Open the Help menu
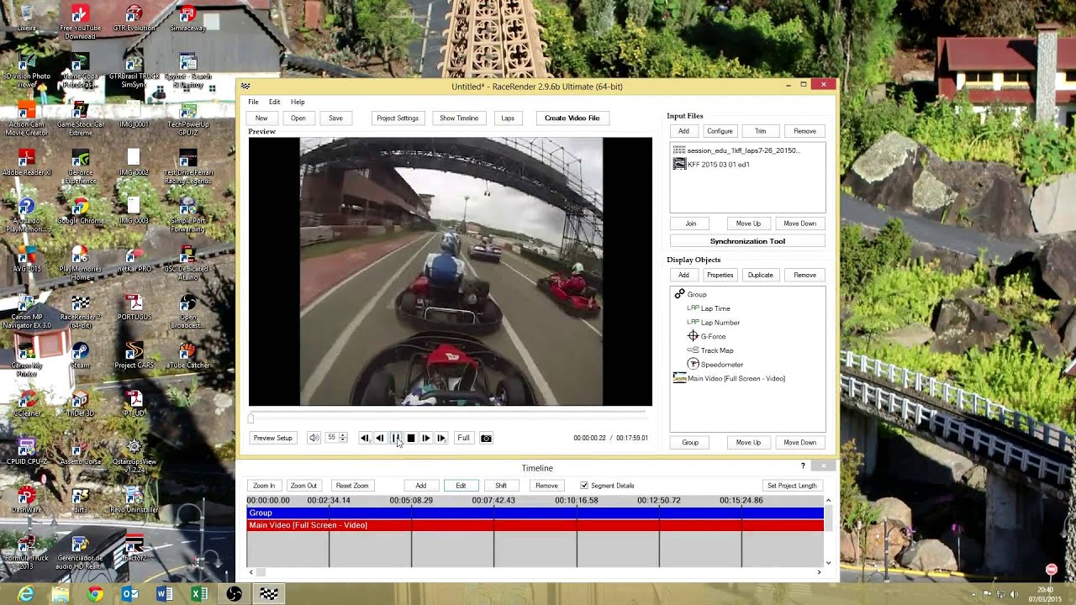1076x605 pixels. (x=298, y=102)
